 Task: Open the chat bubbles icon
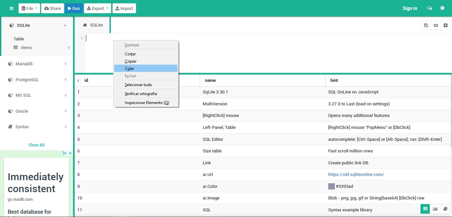pos(429,8)
